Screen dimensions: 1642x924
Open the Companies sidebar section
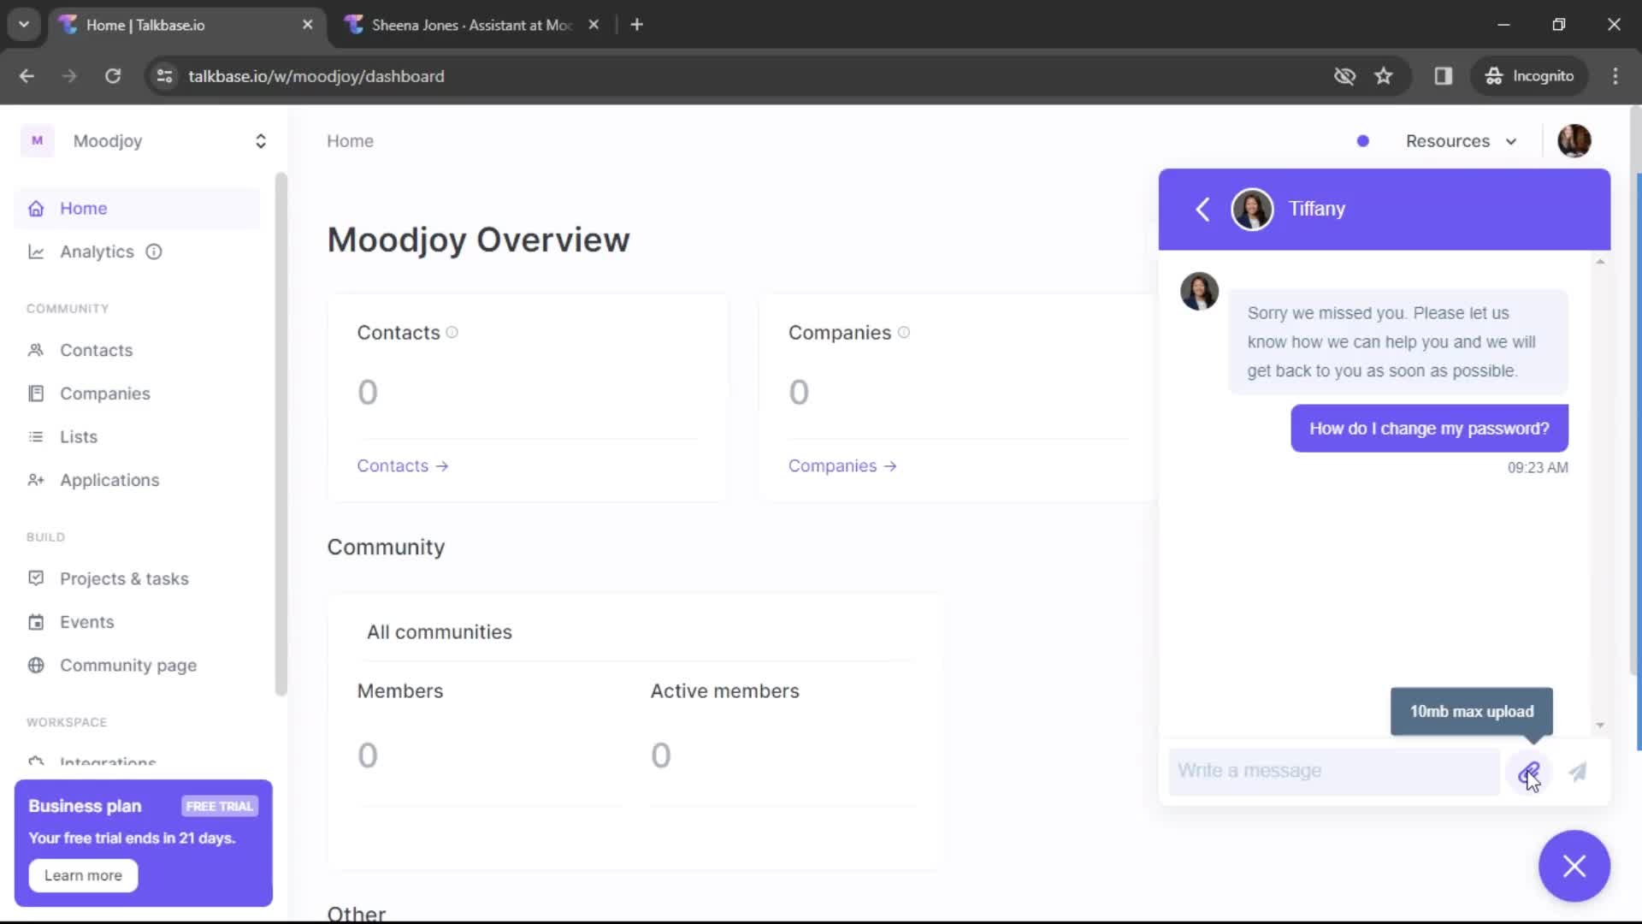pos(105,393)
